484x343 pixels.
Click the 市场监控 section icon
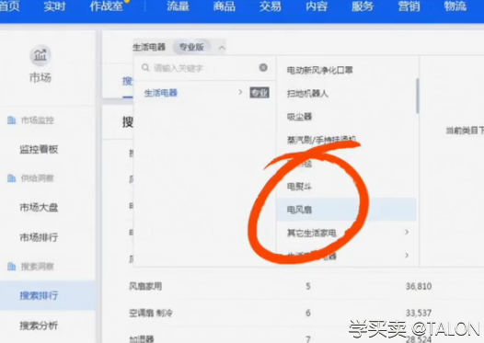pyautogui.click(x=11, y=120)
